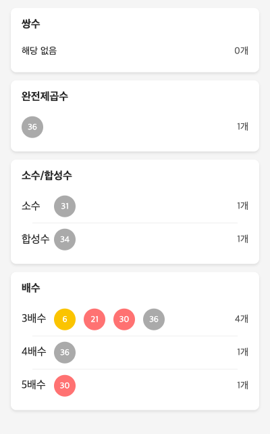Screen dimensions: 270x434
Task: Click the 0개 count in 쌍수 card
Action: point(241,51)
